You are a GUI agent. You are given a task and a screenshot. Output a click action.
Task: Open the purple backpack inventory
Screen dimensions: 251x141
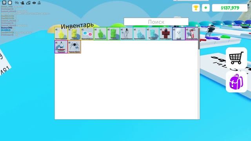[x=236, y=82]
